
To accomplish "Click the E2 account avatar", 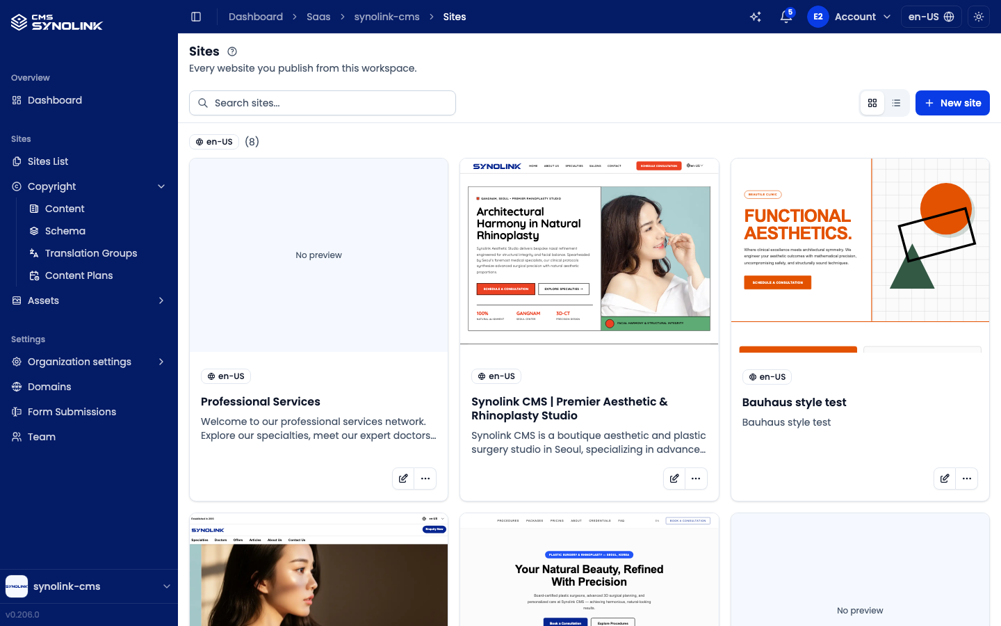I will [x=818, y=17].
